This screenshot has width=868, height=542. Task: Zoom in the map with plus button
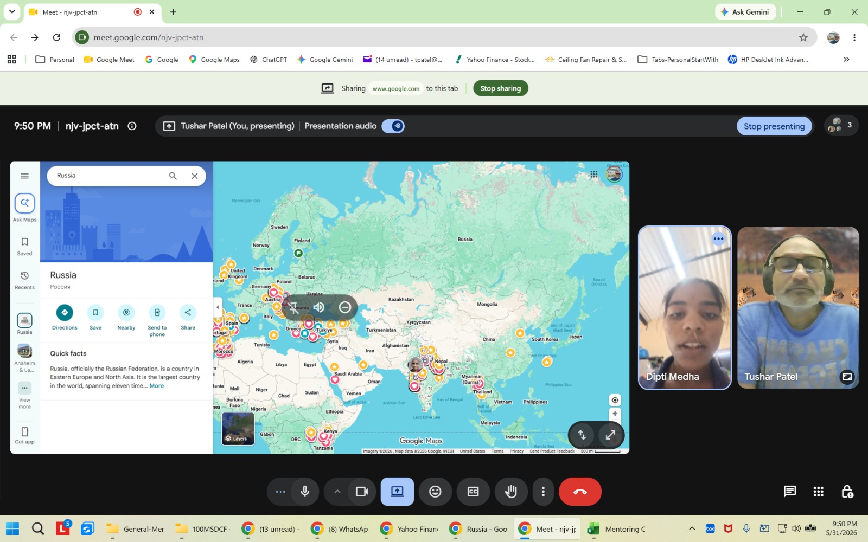coord(615,414)
